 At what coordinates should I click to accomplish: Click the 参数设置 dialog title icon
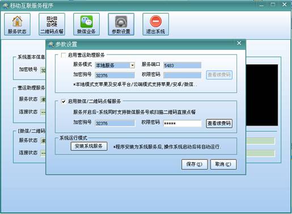click(51, 44)
